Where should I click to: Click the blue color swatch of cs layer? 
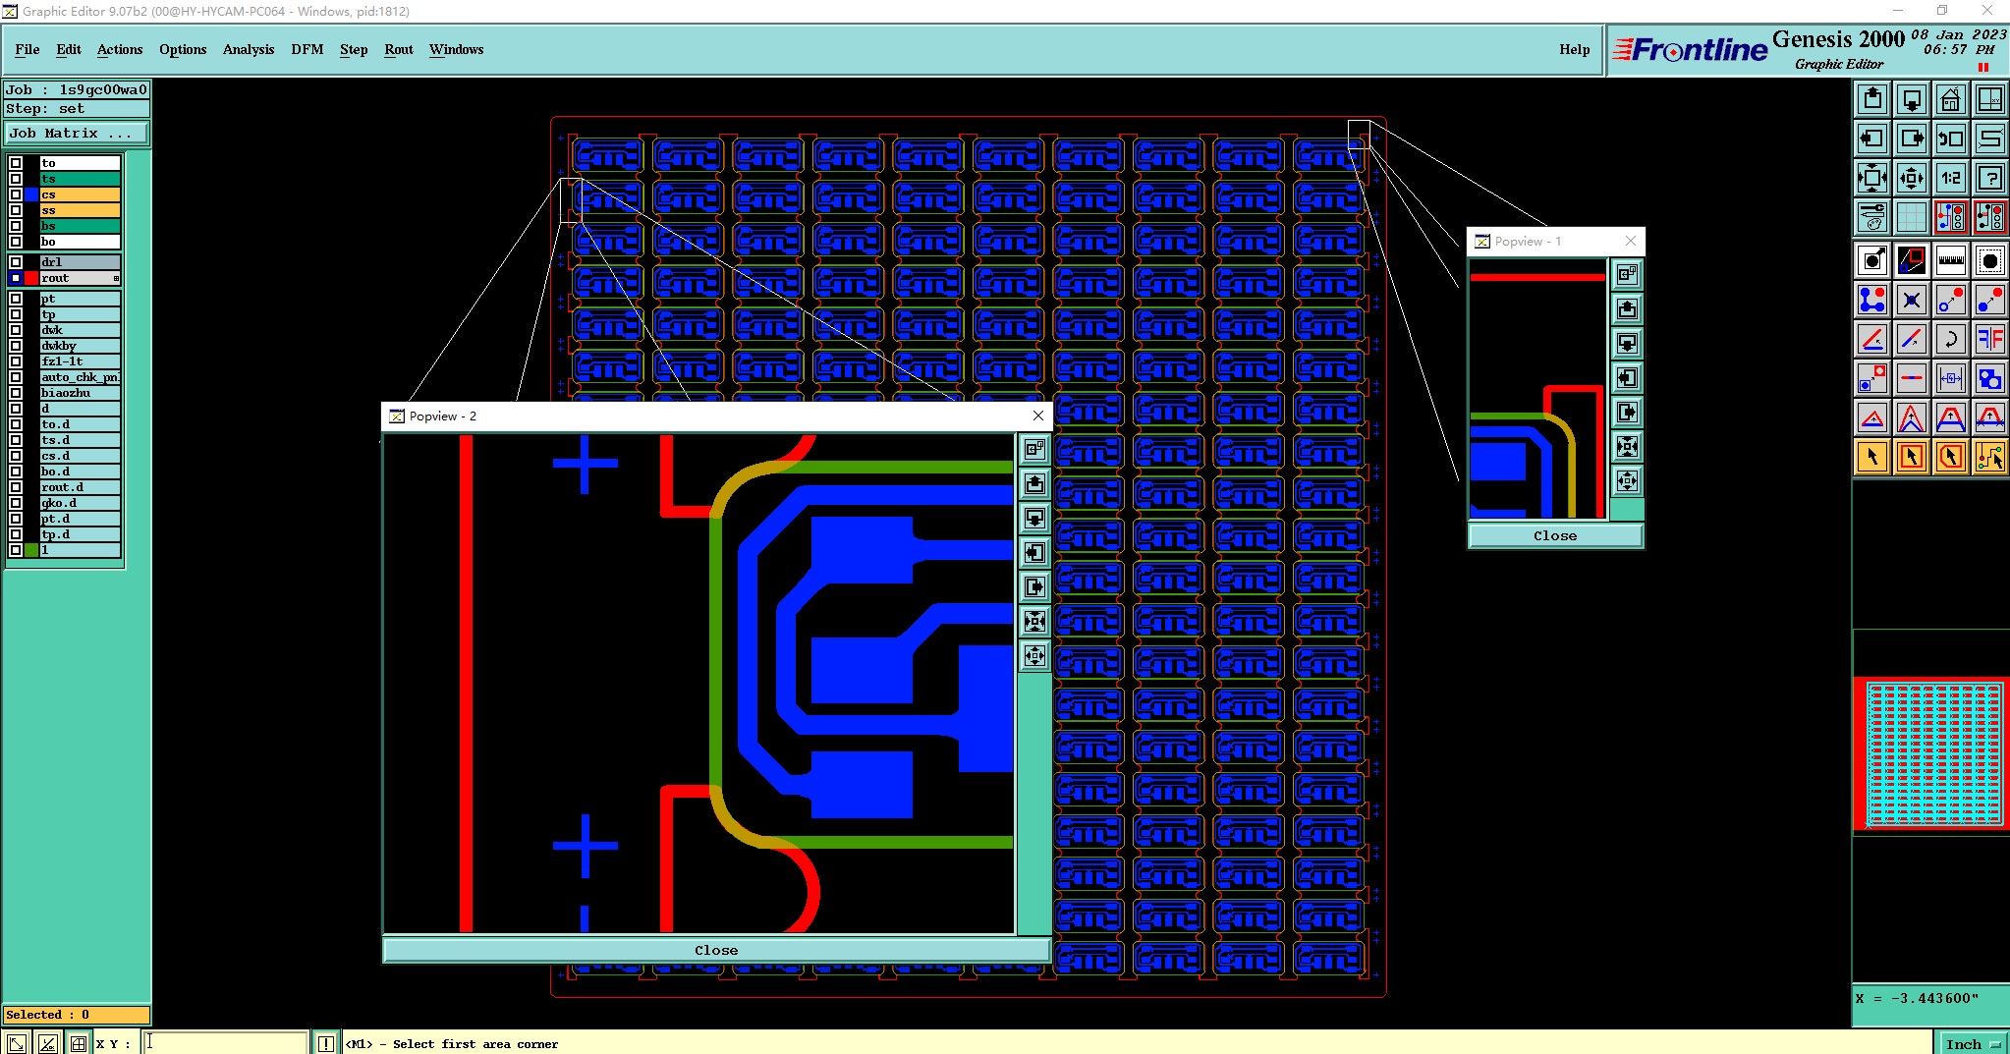pyautogui.click(x=31, y=194)
